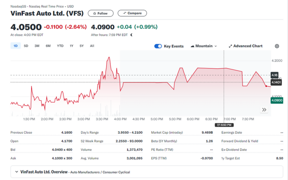Viewport: 288px width, 180px height.
Task: Click the after-hours moon icon
Action: click(131, 35)
